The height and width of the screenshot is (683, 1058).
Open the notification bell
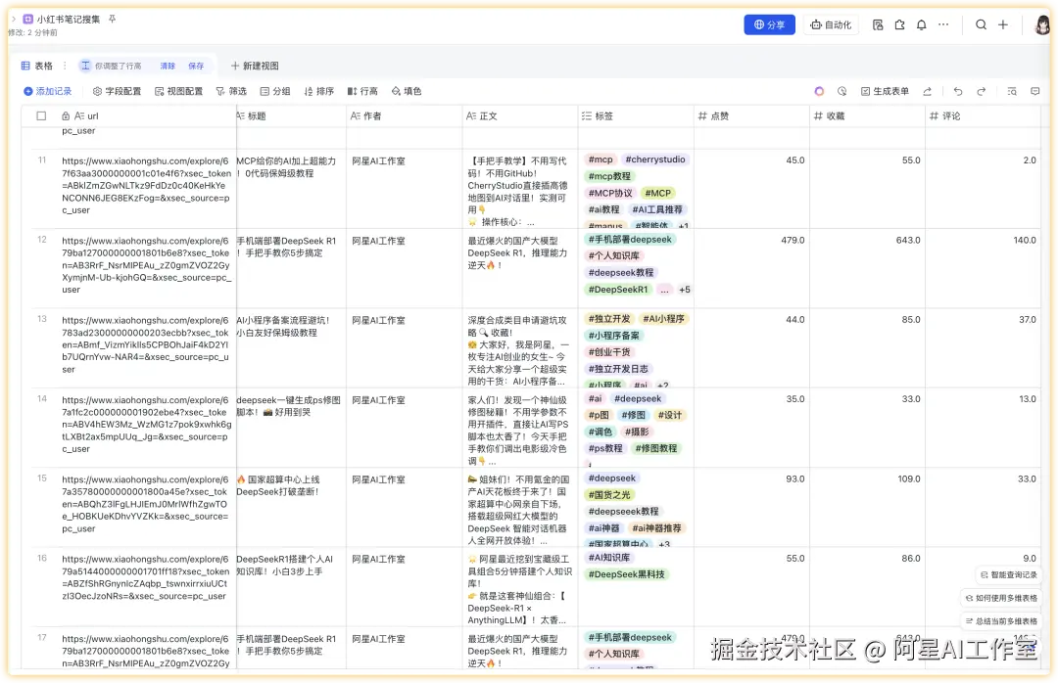tap(922, 24)
